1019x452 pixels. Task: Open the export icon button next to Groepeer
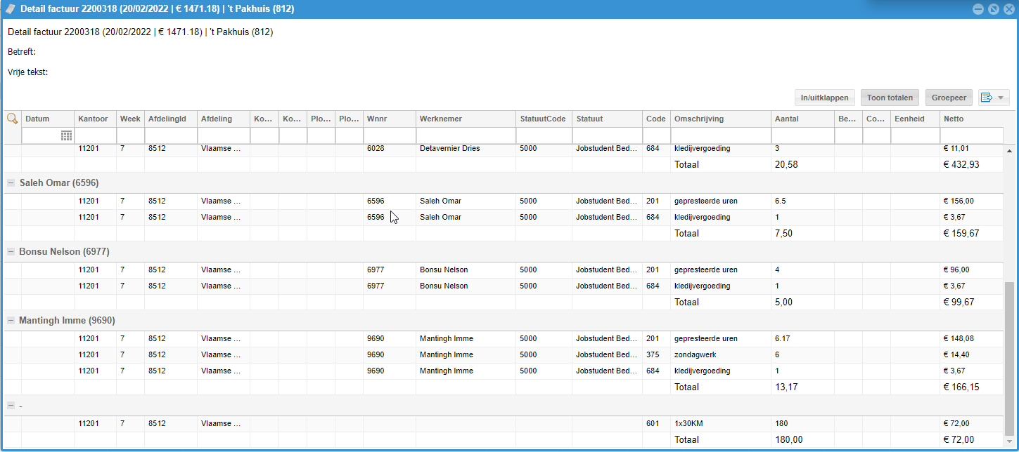986,98
